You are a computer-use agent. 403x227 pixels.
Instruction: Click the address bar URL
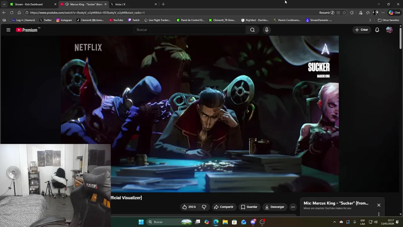coord(87,13)
